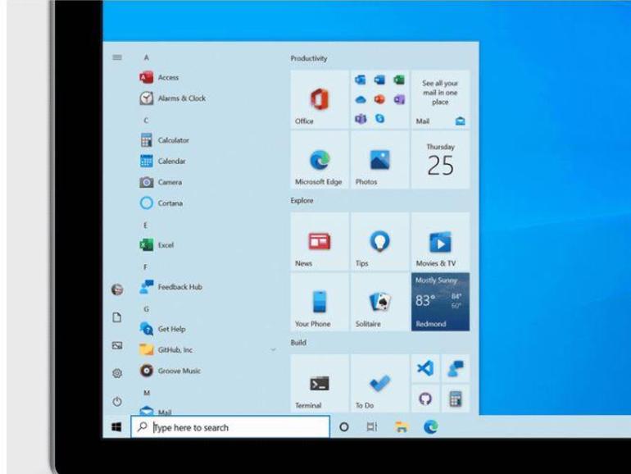The height and width of the screenshot is (474, 631).
Task: Focus the Type here to search box
Action: [230, 427]
